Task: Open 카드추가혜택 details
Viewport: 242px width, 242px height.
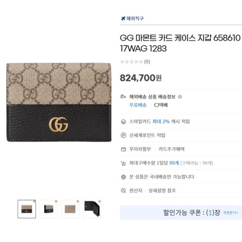Action: point(171,149)
